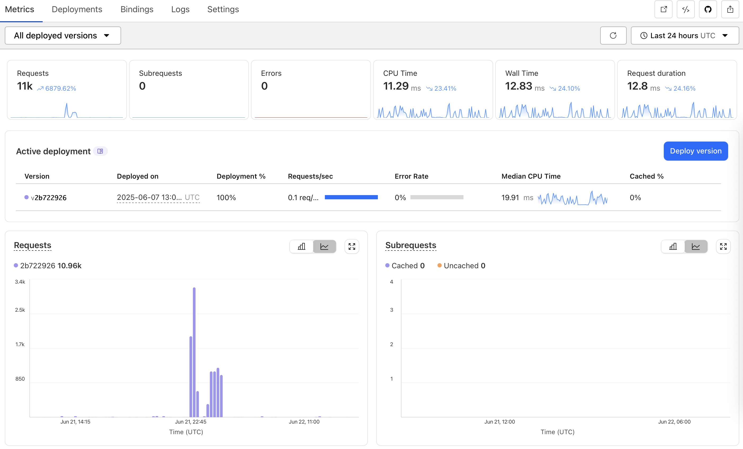Image resolution: width=743 pixels, height=449 pixels.
Task: Click the Deploy version button
Action: [696, 151]
